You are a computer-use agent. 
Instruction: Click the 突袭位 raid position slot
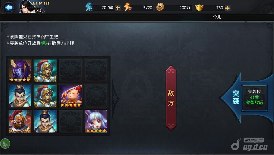point(255,98)
